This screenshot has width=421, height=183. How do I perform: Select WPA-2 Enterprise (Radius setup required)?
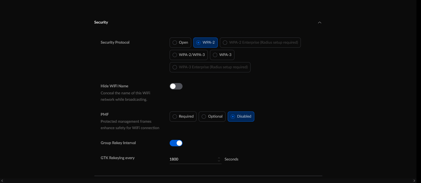click(260, 43)
